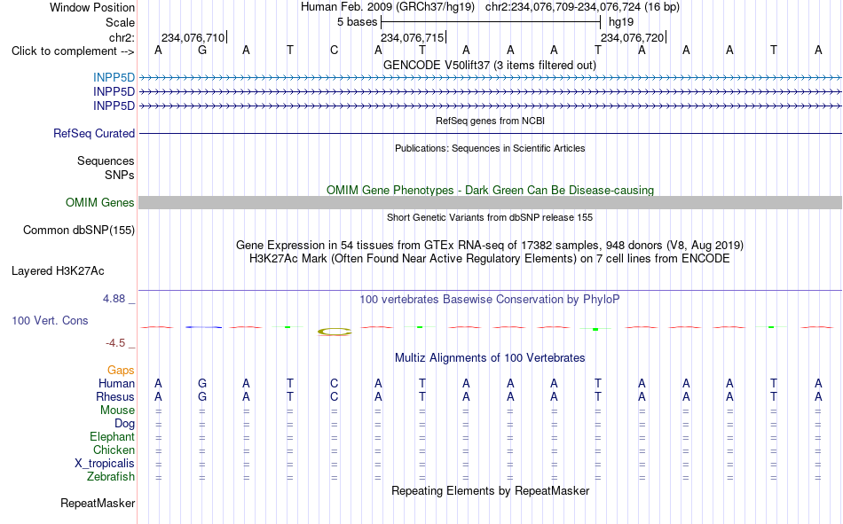The height and width of the screenshot is (524, 843).
Task: Click the C base in the Rhesus alignment row
Action: click(x=334, y=396)
